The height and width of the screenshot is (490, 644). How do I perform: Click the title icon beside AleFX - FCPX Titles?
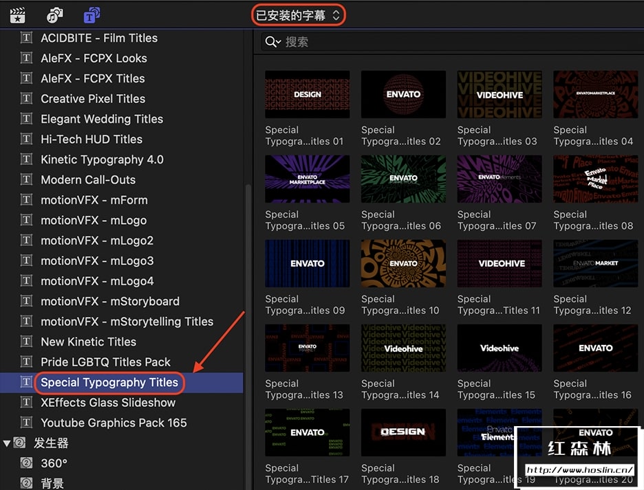click(26, 78)
